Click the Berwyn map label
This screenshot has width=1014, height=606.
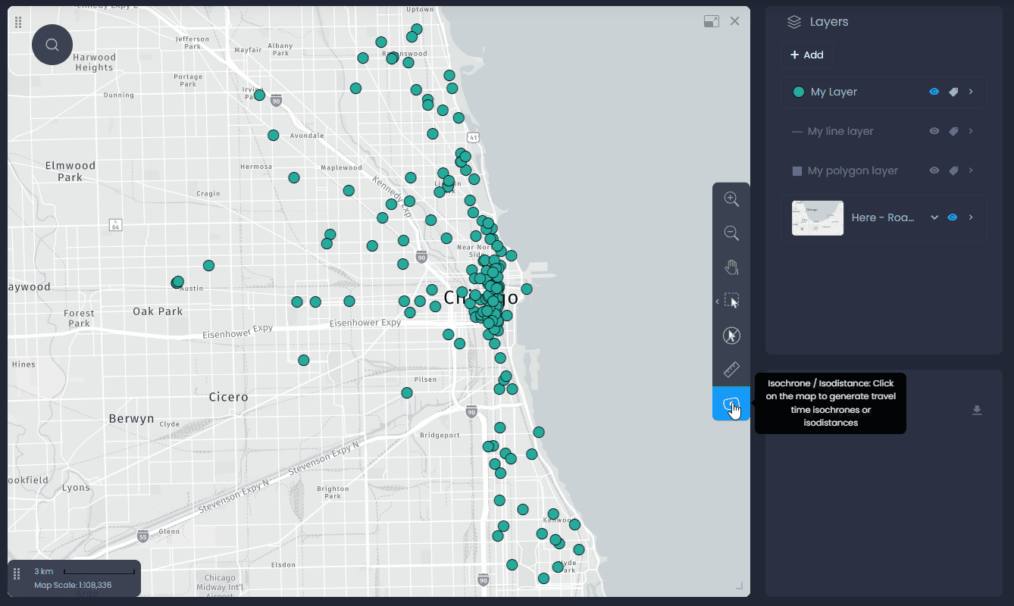click(x=131, y=418)
